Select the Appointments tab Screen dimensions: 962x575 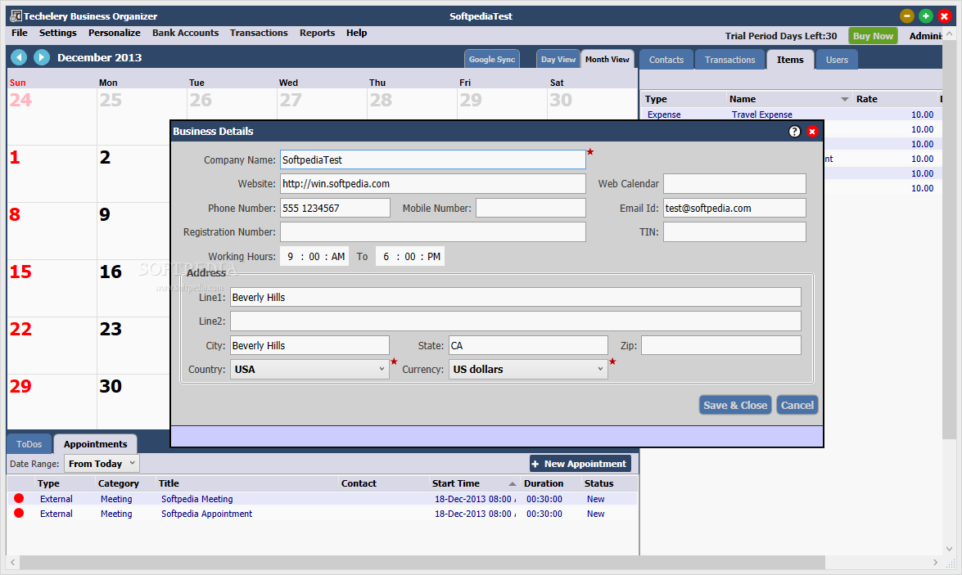pos(95,444)
